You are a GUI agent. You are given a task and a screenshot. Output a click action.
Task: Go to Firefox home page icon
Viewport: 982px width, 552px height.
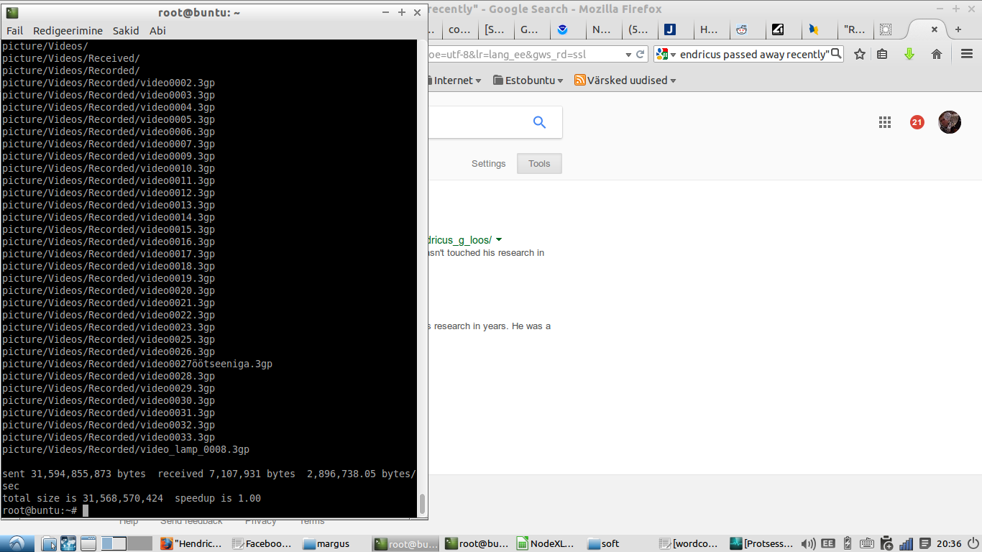click(936, 55)
